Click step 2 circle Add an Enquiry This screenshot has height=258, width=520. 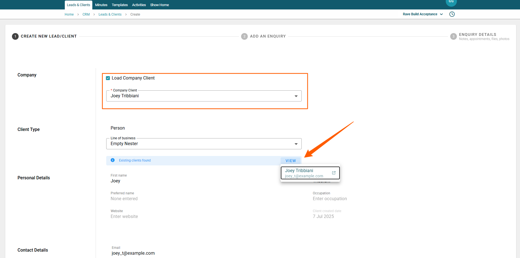[244, 36]
